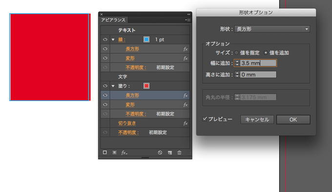The width and height of the screenshot is (332, 192).
Task: Click the Add New Stroke icon at panel bottom
Action: point(105,153)
